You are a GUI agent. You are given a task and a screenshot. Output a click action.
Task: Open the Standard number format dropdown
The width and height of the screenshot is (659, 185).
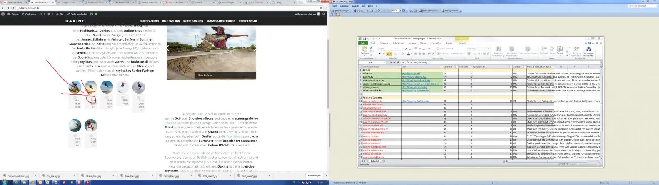click(x=489, y=49)
